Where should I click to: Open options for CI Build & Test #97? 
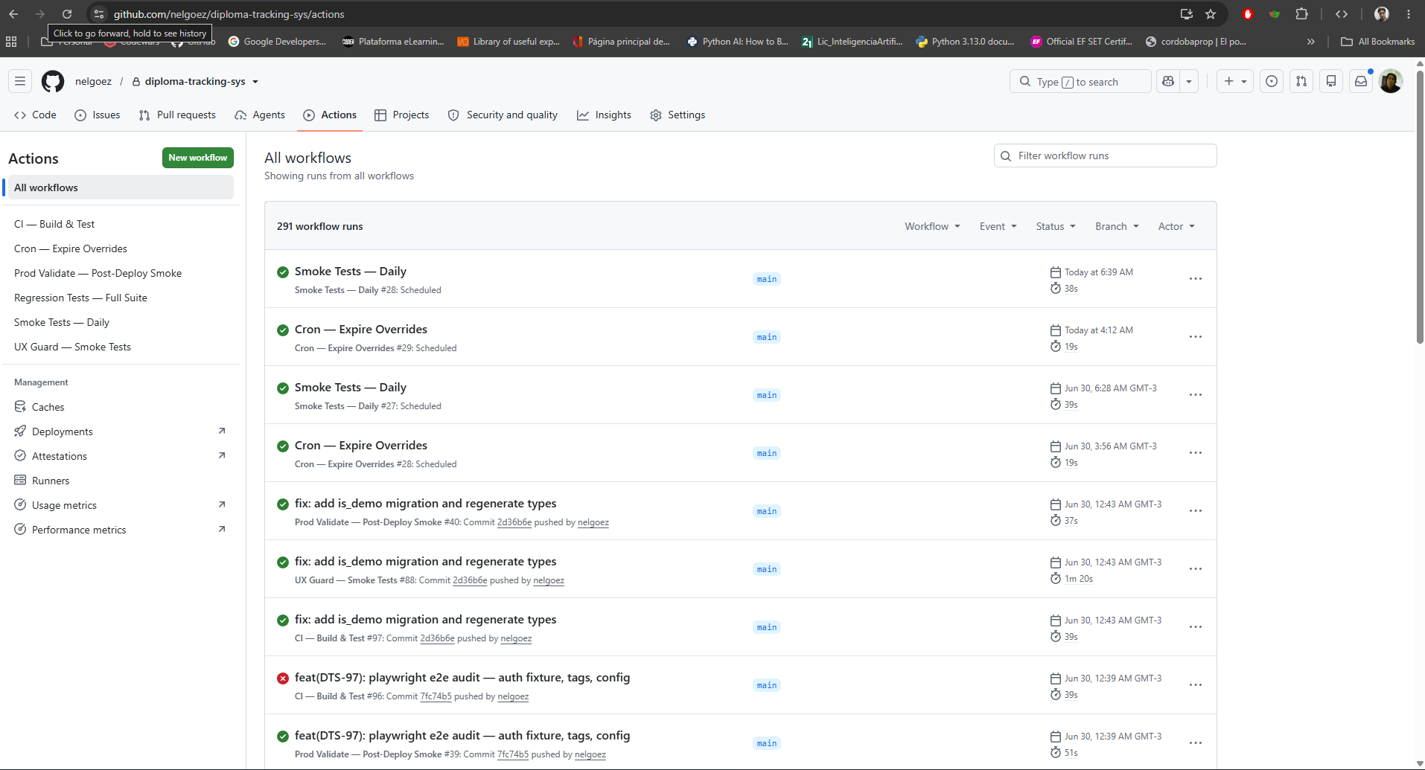(1196, 626)
